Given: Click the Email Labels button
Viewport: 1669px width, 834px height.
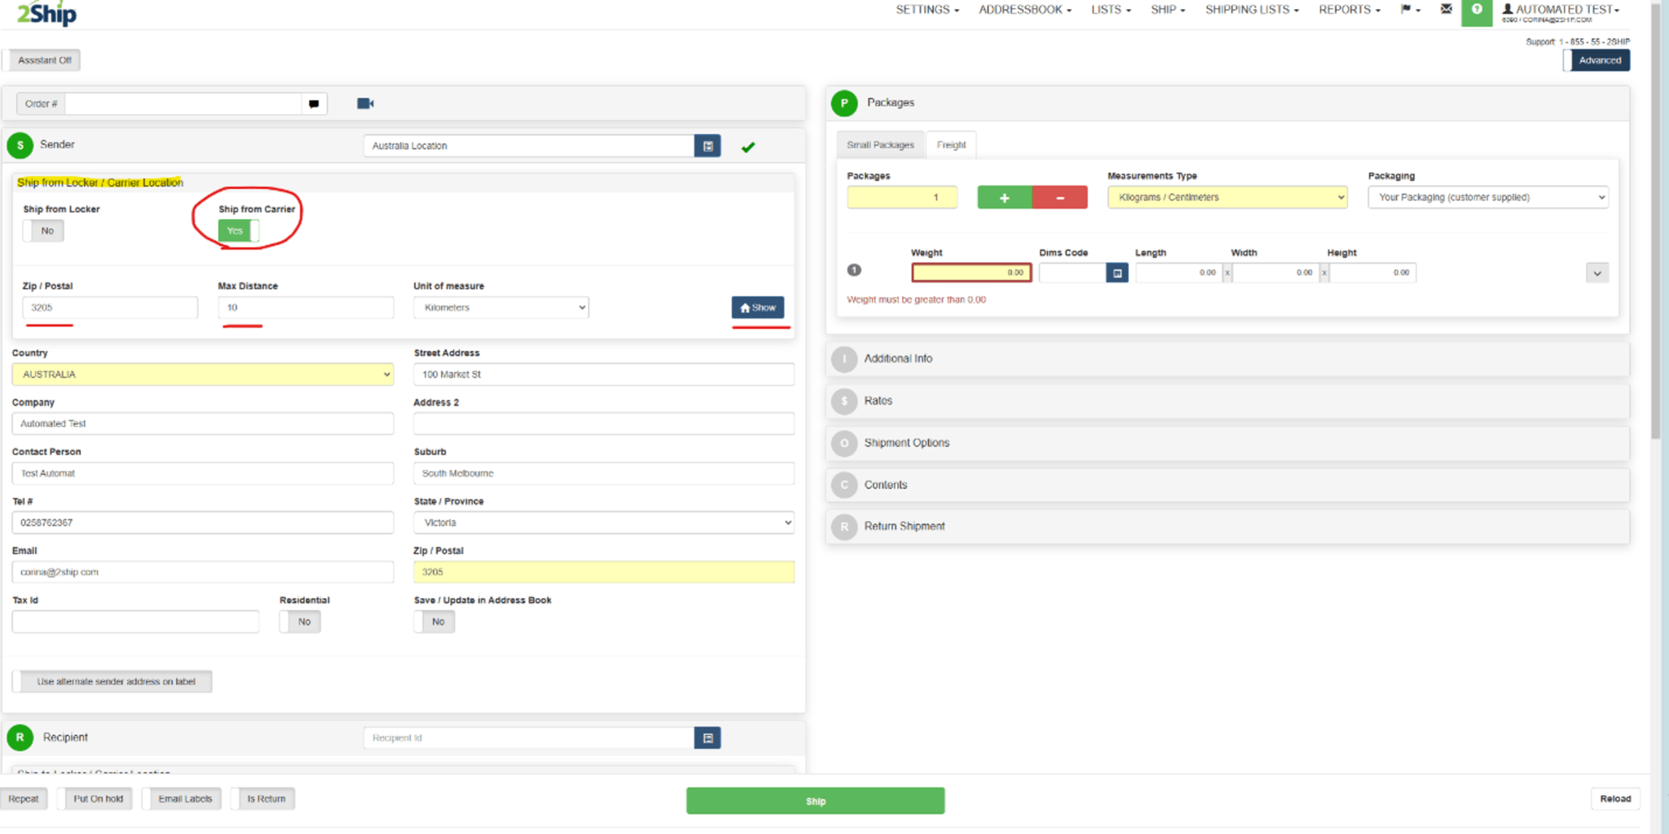Looking at the screenshot, I should pos(181,798).
